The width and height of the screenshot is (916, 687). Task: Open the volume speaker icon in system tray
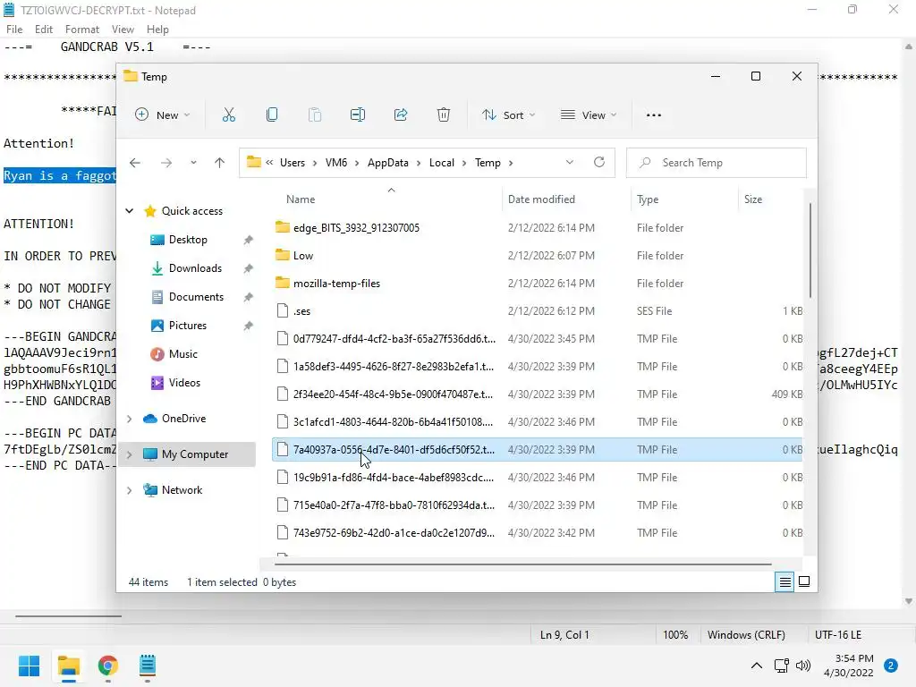804,666
